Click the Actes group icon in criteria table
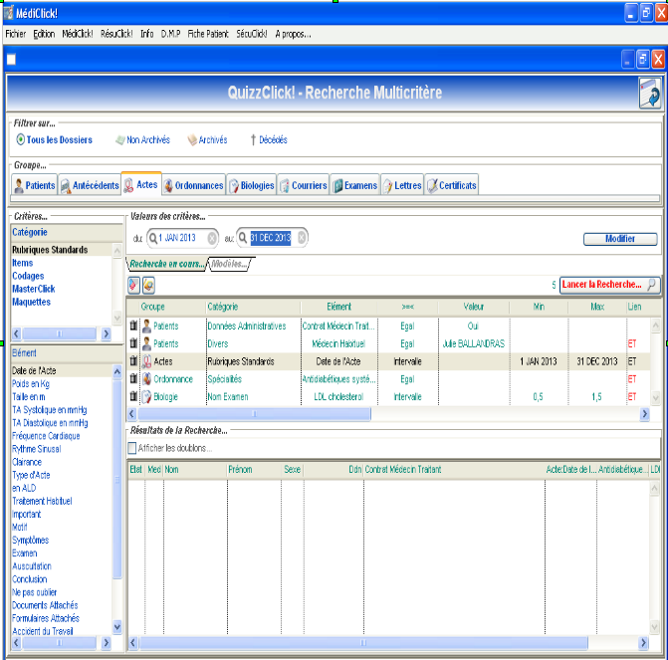The width and height of the screenshot is (668, 660). click(x=146, y=361)
